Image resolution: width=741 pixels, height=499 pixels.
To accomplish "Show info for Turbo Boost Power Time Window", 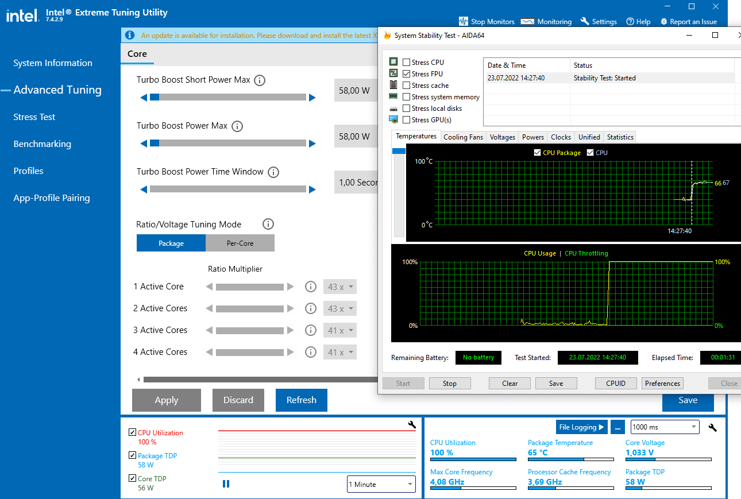I will pos(273,172).
